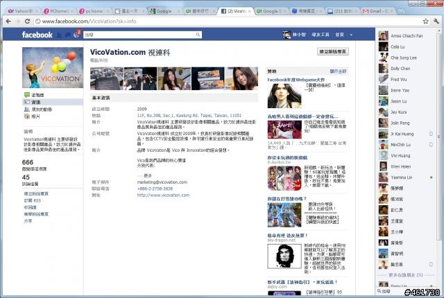The width and height of the screenshot is (444, 298).
Task: Open new tab button
Action: (x=401, y=11)
